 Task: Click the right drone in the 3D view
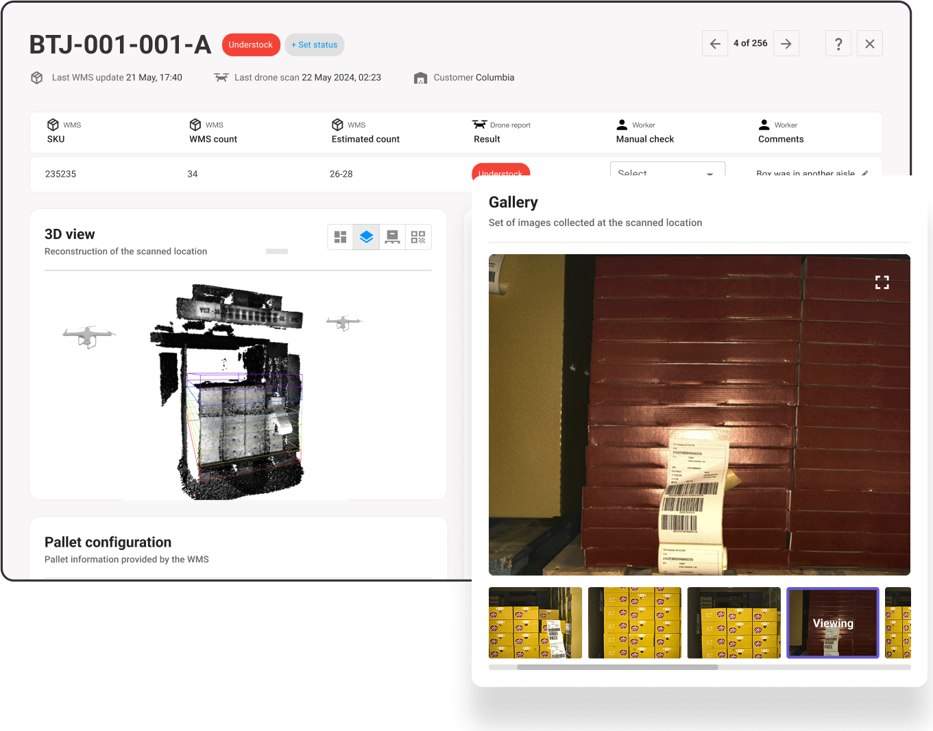tap(343, 322)
